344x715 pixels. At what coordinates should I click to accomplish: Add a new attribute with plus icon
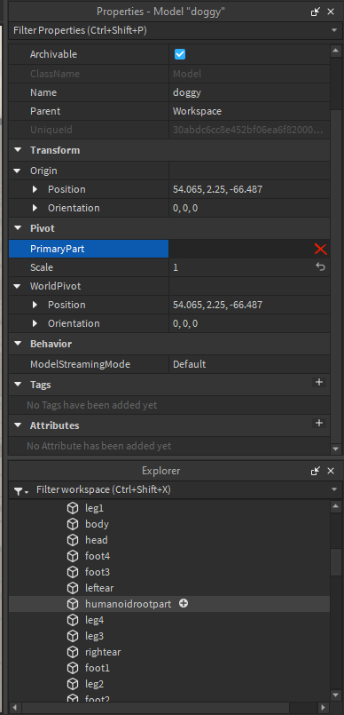tap(319, 423)
